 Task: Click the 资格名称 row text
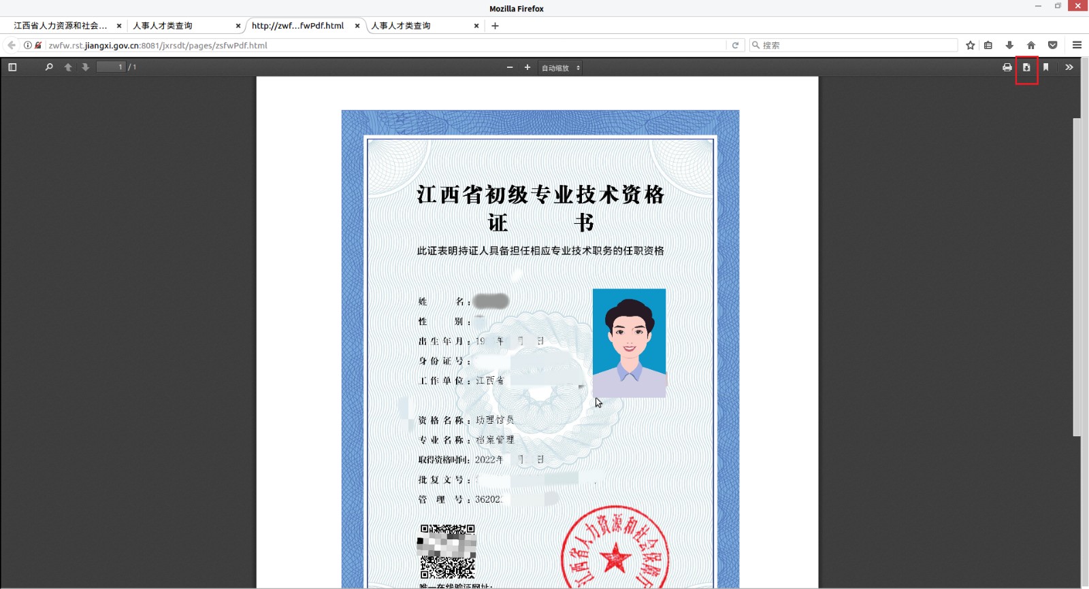(x=466, y=420)
